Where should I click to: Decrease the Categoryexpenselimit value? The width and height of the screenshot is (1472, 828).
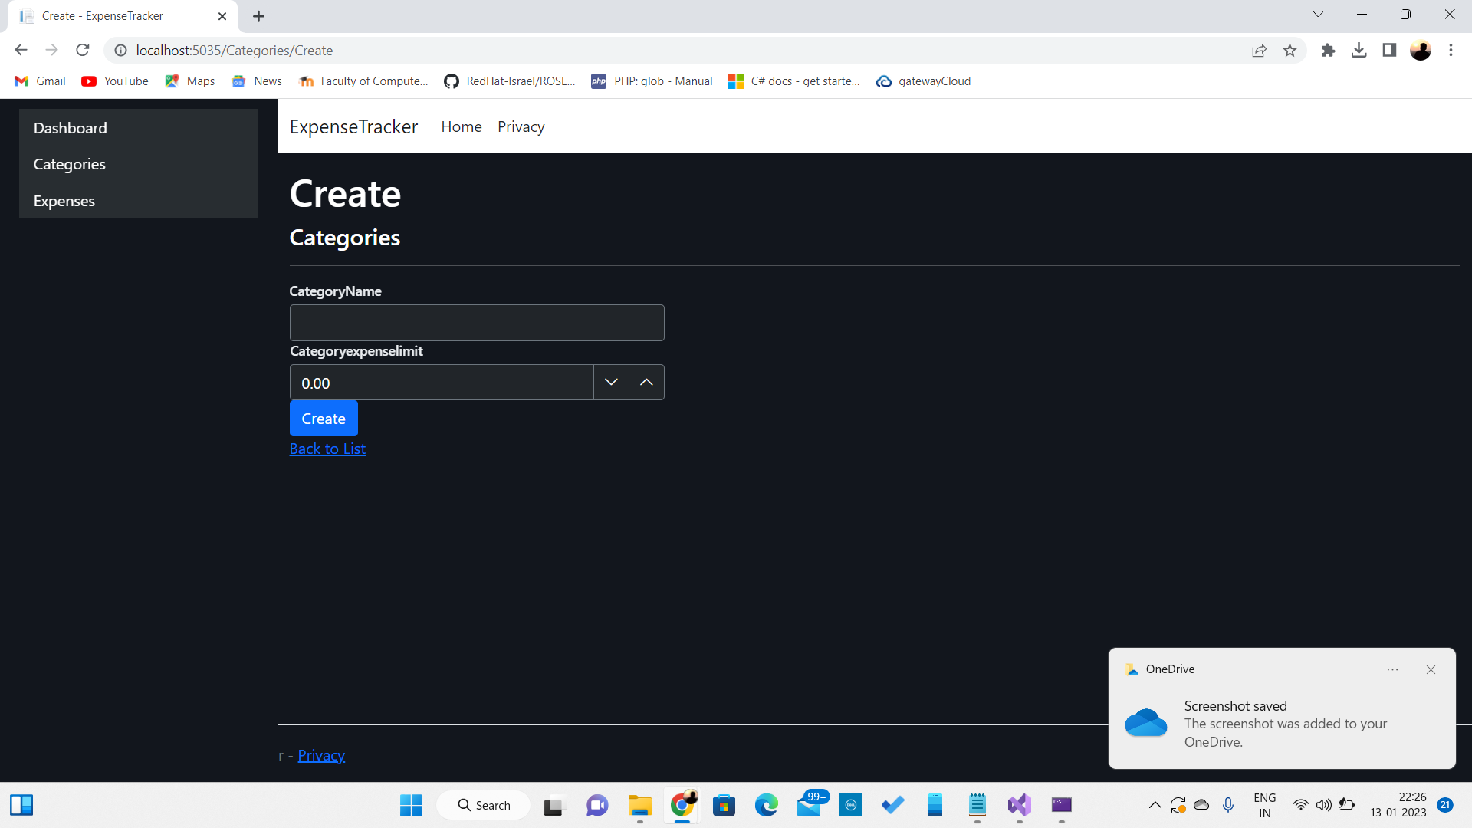point(611,382)
